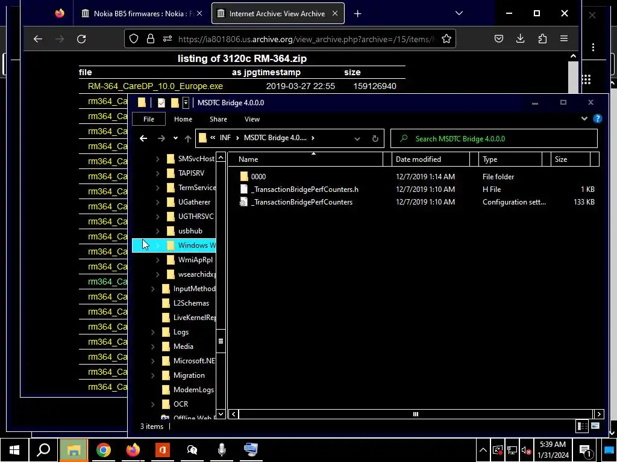Click microphone app on taskbar
Image resolution: width=617 pixels, height=462 pixels.
tap(222, 450)
